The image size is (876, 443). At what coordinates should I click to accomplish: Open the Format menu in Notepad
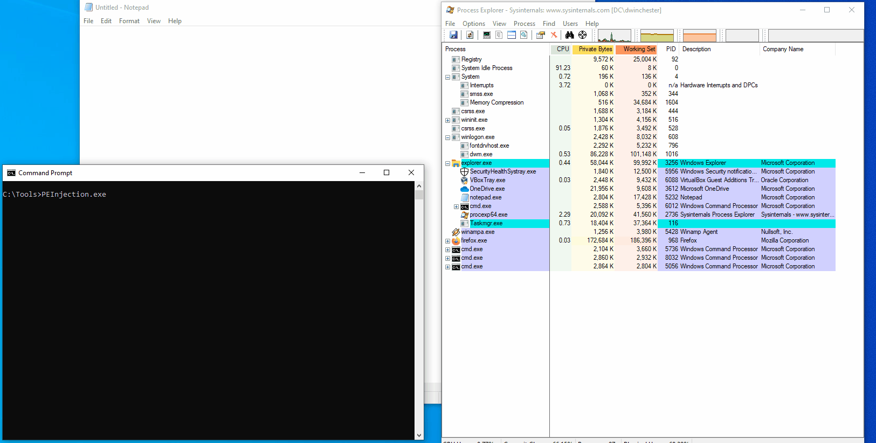click(x=129, y=21)
